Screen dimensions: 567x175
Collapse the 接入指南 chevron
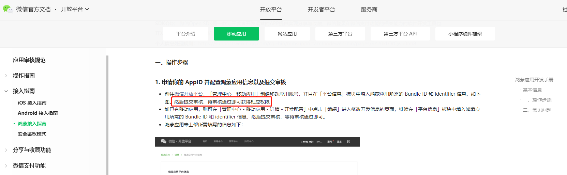6,91
